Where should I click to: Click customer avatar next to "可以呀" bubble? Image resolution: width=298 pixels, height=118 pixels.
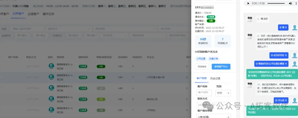pyautogui.click(x=295, y=100)
